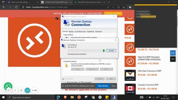This screenshot has width=178, height=100.
Task: Click the Connect button in Remote Desktop
Action: tap(100, 79)
